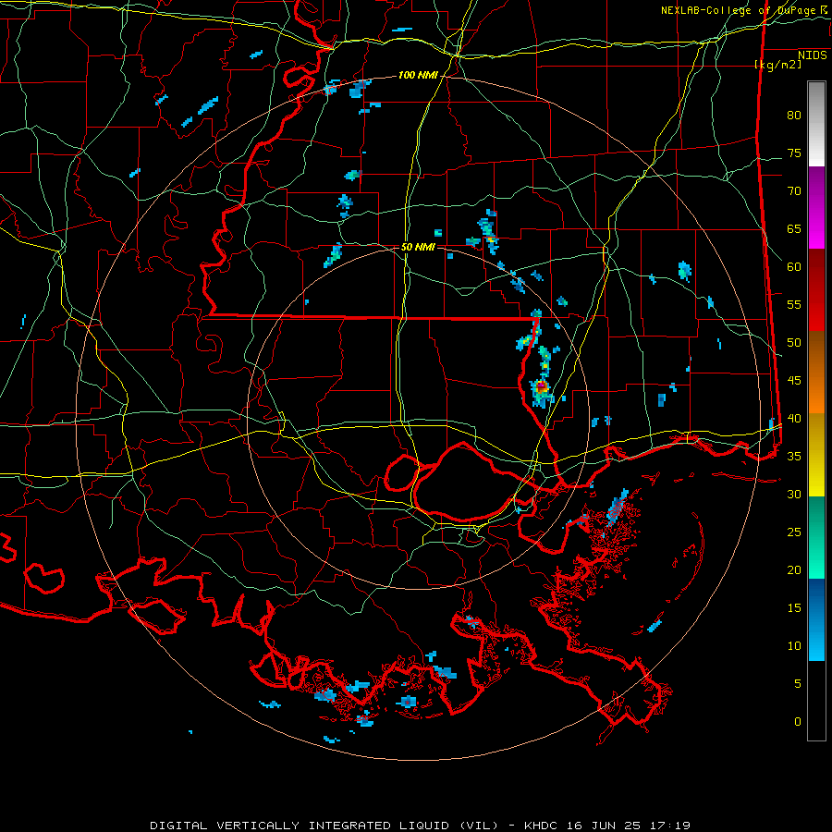Click the NIDS label above the scale
832x832 pixels.
[x=812, y=55]
